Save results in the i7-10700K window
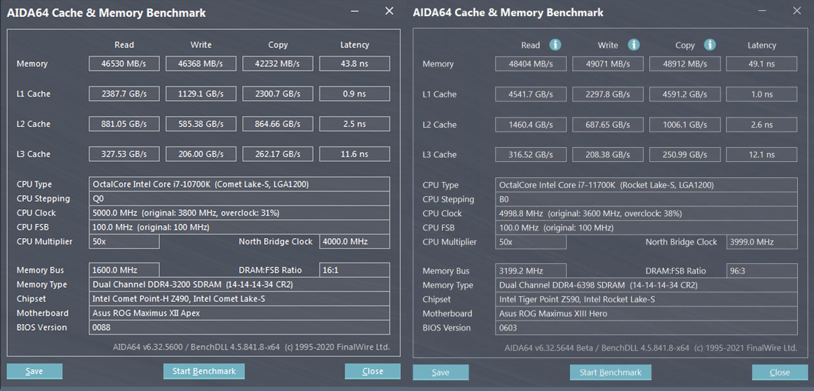 (x=34, y=371)
